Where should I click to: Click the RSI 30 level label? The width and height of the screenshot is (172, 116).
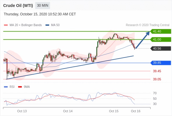coord(155,104)
